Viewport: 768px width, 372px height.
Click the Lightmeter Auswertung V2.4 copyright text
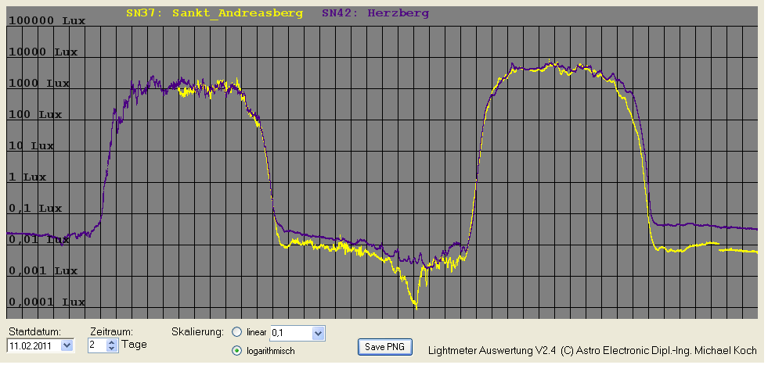tap(592, 350)
